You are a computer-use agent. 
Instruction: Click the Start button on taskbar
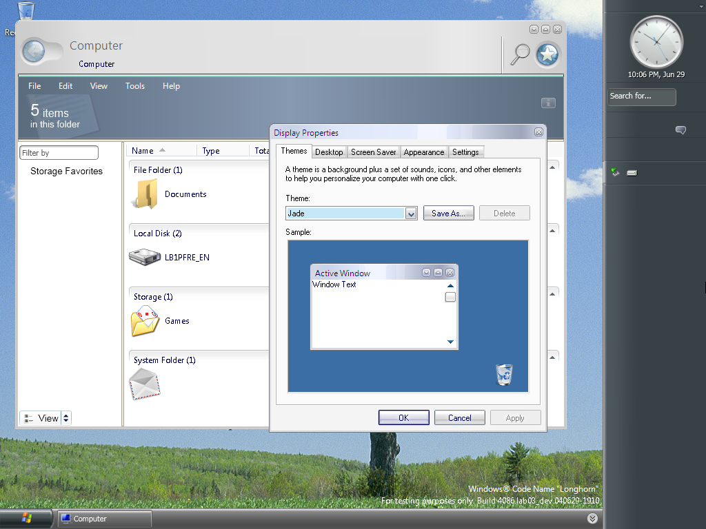(x=27, y=518)
